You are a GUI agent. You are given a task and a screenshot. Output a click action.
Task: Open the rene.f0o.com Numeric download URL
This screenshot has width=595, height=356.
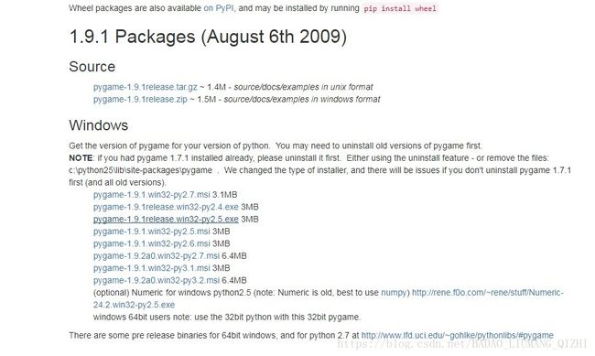click(x=488, y=293)
